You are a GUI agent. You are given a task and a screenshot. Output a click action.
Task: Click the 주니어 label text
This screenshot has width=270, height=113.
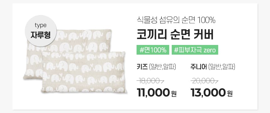click(198, 66)
